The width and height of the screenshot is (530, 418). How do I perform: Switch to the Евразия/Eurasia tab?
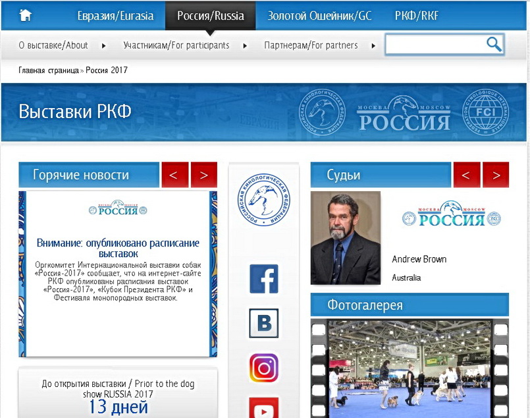click(115, 16)
